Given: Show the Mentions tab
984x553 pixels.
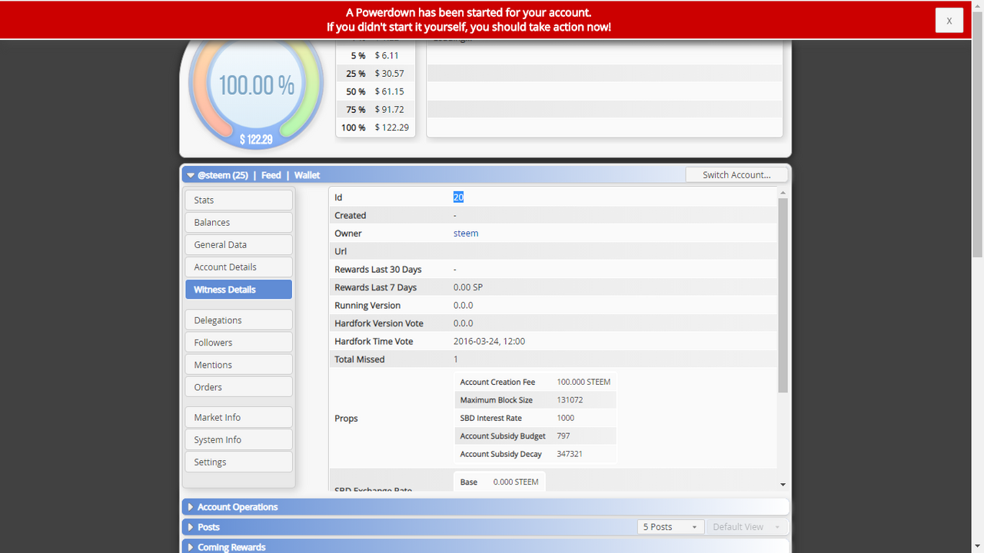Looking at the screenshot, I should (238, 364).
